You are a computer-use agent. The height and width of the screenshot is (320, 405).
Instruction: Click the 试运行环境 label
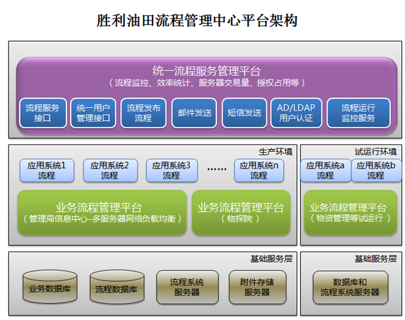coord(376,152)
